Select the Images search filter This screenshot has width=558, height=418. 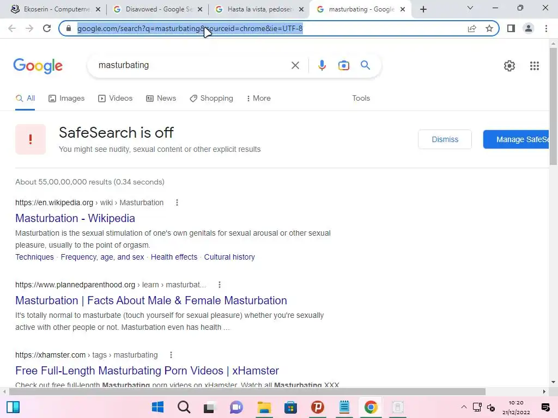pos(66,99)
